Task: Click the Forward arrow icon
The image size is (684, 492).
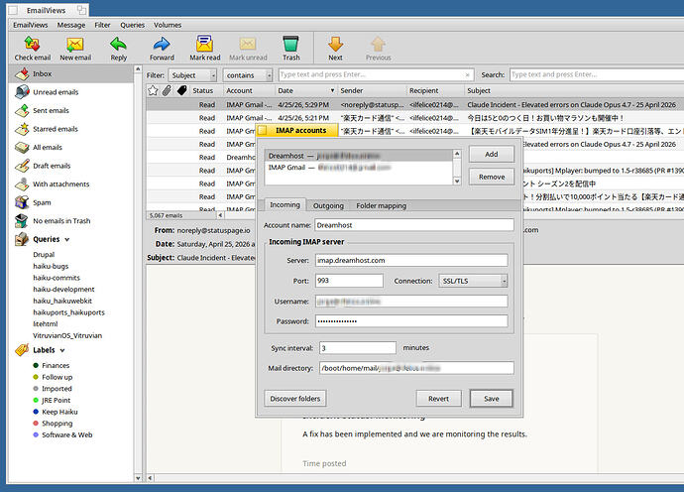Action: pos(162,44)
